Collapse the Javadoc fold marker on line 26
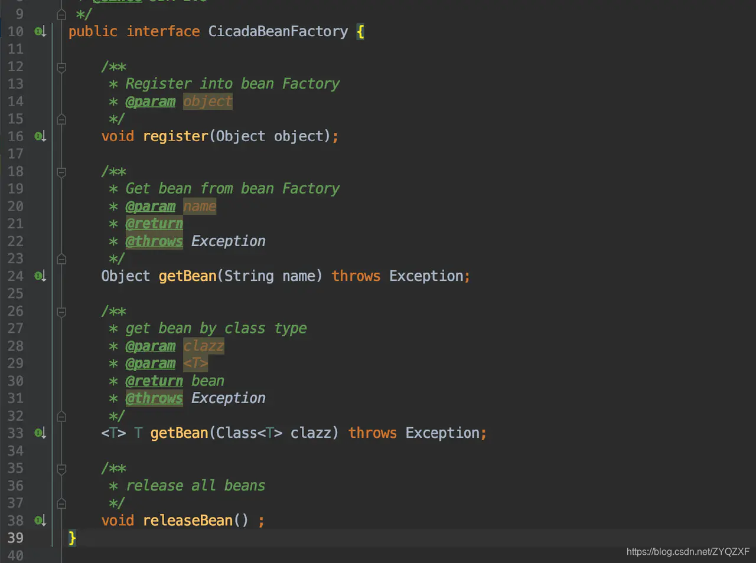The height and width of the screenshot is (563, 756). 61,312
